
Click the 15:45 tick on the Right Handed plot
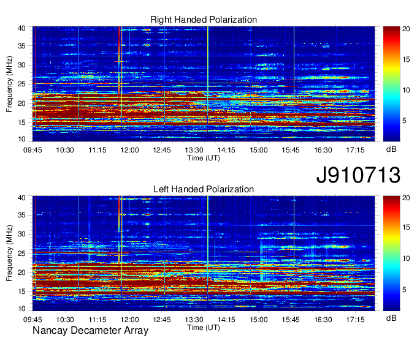(291, 150)
